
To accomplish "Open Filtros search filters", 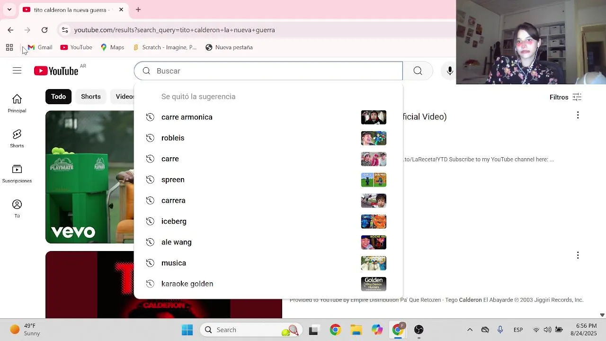I will click(565, 97).
